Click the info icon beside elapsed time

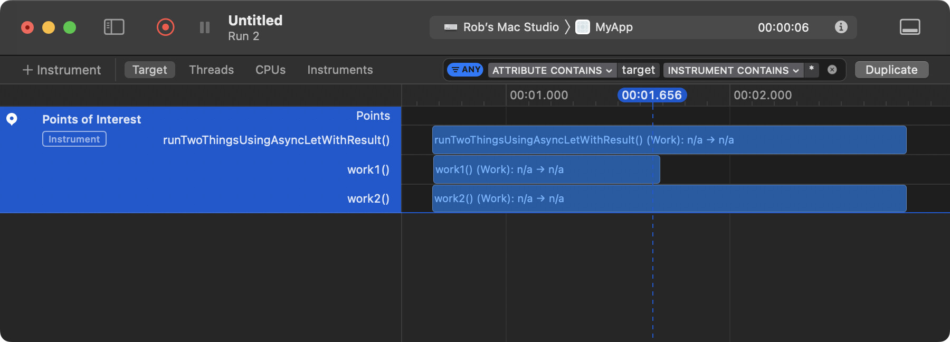coord(841,27)
